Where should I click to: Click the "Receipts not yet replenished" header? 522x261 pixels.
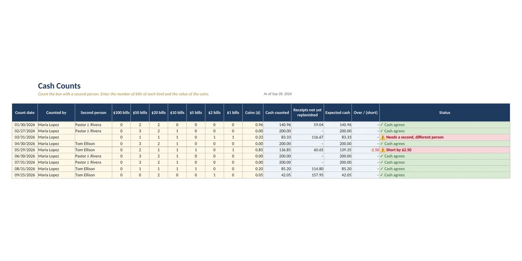(x=307, y=113)
